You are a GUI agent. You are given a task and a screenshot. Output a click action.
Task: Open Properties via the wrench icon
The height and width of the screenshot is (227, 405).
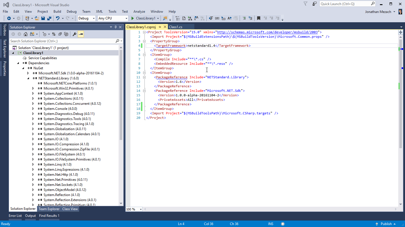tap(75, 34)
